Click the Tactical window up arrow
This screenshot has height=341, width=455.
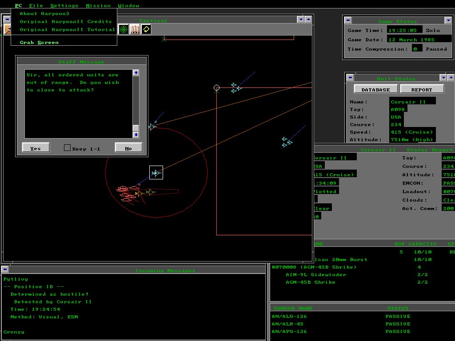tap(308, 20)
